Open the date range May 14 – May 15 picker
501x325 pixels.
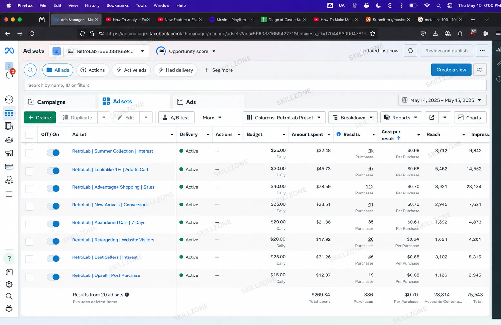point(442,100)
